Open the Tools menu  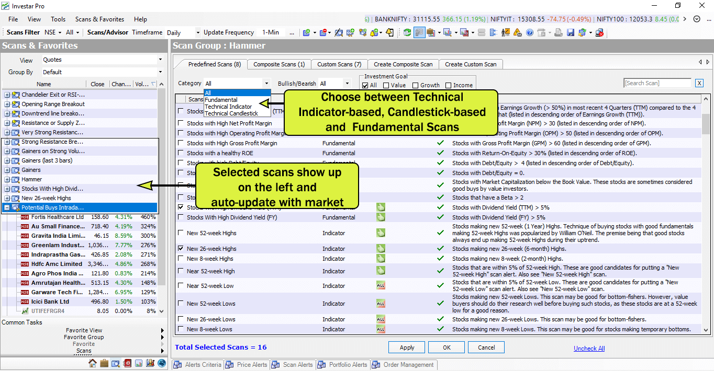point(58,19)
